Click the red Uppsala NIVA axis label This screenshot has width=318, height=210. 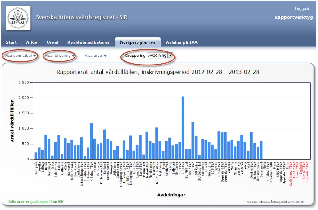click(307, 172)
